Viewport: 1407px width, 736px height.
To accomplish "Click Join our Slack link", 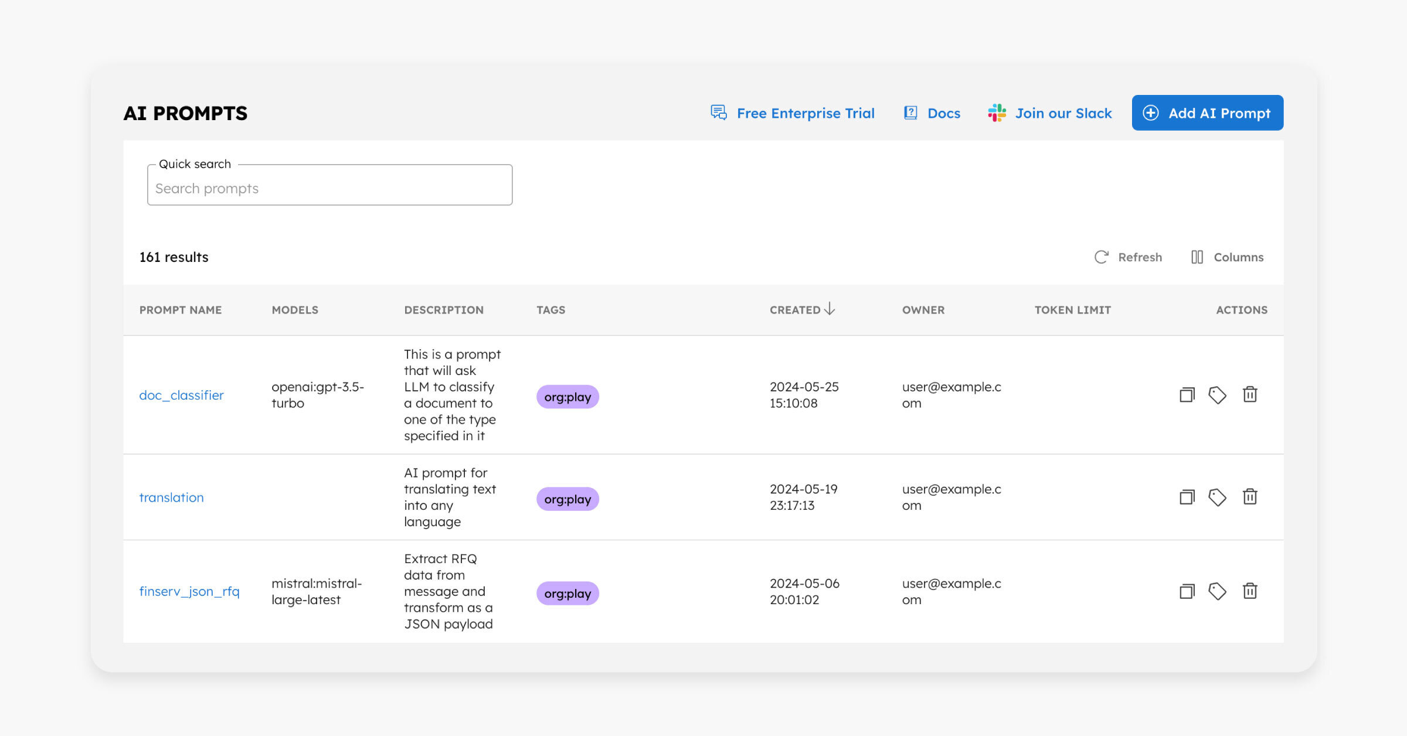I will [1050, 113].
